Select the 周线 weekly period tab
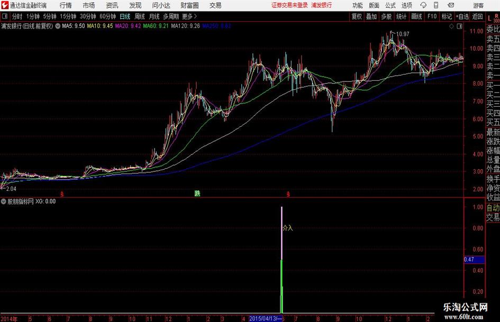 pyautogui.click(x=140, y=16)
